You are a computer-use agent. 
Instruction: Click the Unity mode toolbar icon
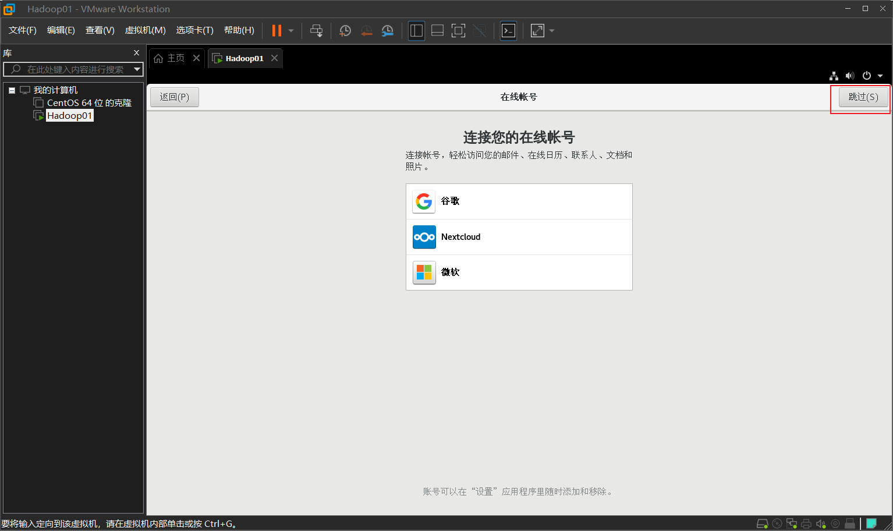pos(479,31)
